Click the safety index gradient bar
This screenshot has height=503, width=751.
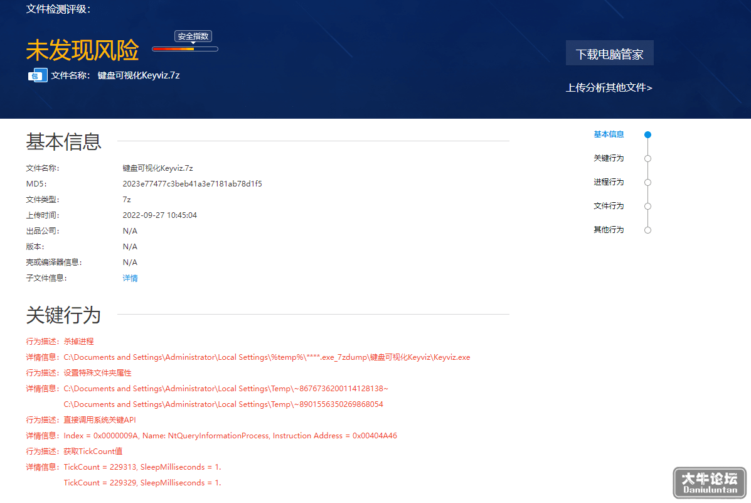click(x=185, y=49)
